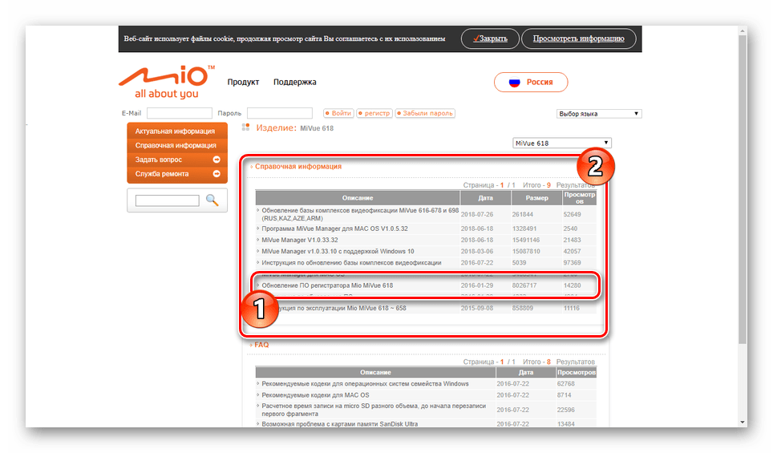Click the page's vertical scrollbar
The height and width of the screenshot is (453, 773).
[x=743, y=224]
